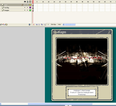Screen dimensions: 116x106
Task: Click frame 10 on the timeline ruler
Action: tap(43, 2)
